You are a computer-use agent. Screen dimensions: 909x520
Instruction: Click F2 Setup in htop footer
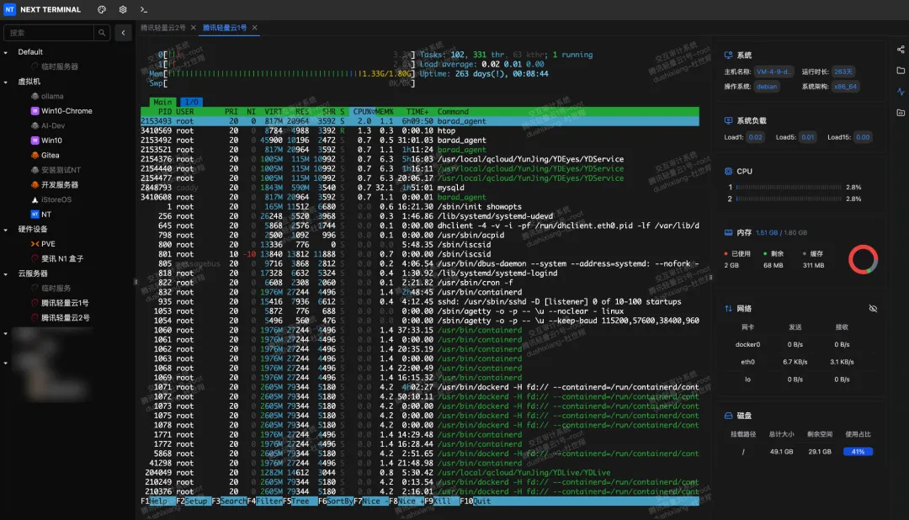tap(193, 501)
